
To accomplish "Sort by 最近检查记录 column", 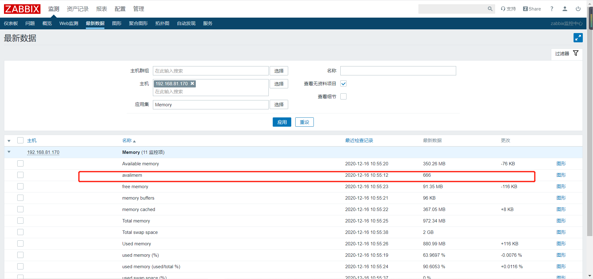I will point(359,141).
